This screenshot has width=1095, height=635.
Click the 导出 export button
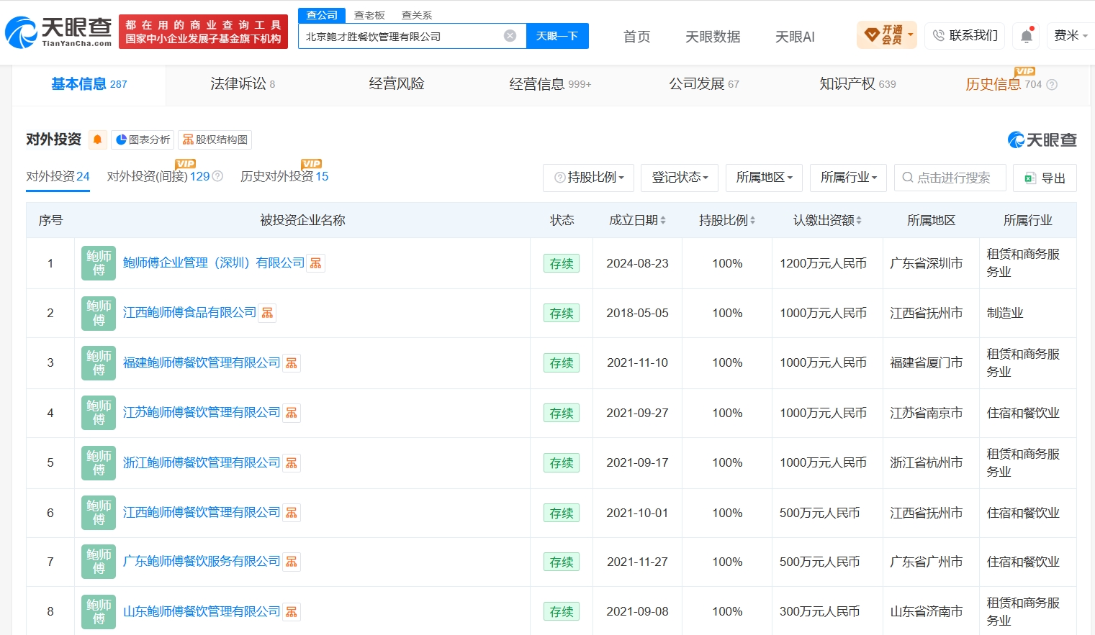1045,178
